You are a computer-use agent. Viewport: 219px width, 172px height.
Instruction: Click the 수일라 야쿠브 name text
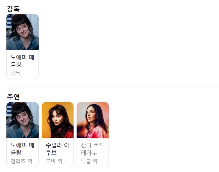tap(57, 149)
